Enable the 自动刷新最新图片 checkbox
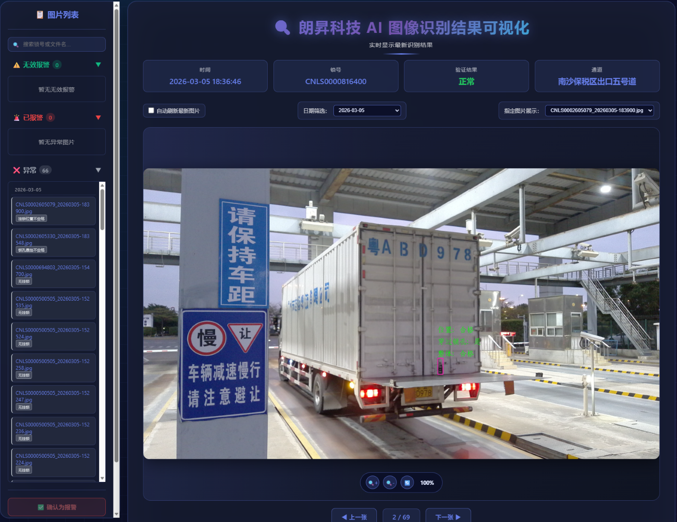Viewport: 677px width, 522px height. 151,111
